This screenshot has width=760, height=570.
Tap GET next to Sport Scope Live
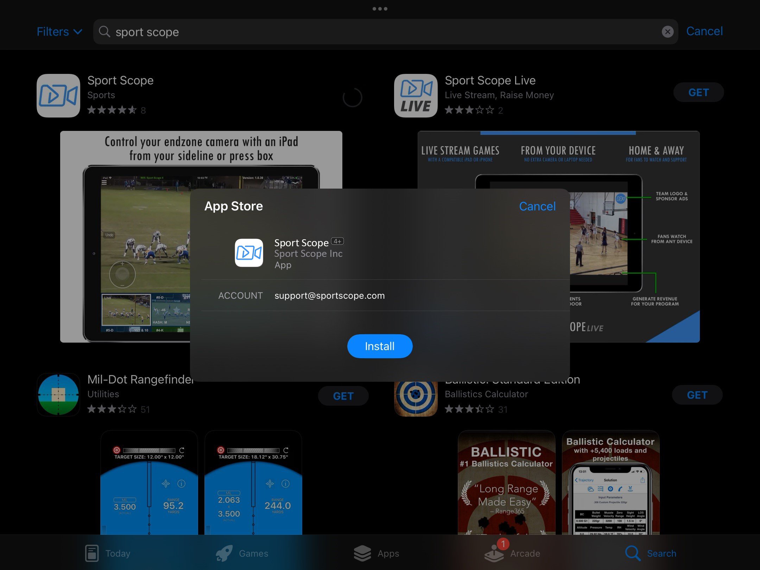pos(698,92)
